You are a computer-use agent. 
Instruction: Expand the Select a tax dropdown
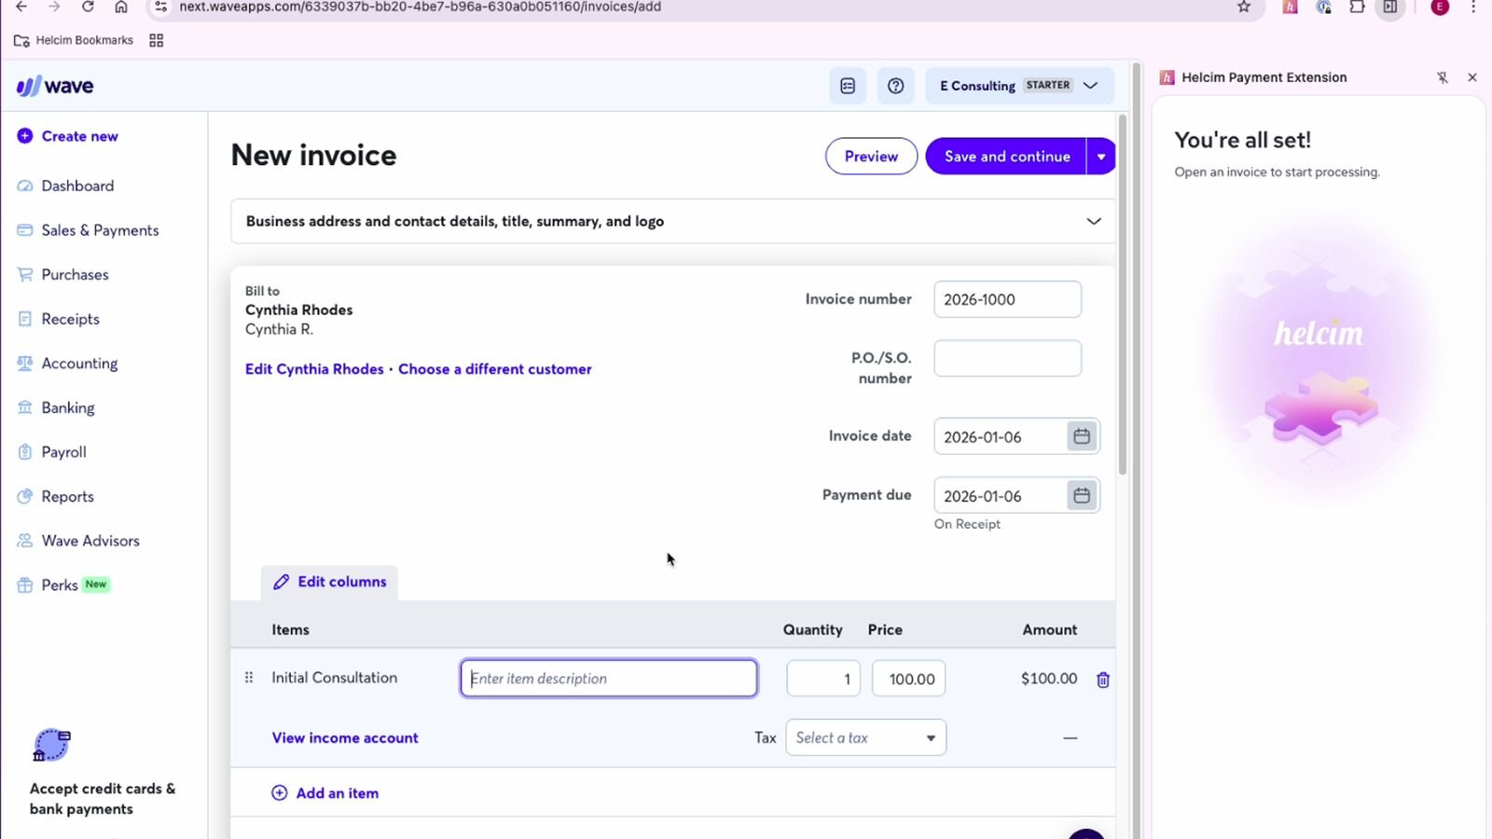pos(865,737)
